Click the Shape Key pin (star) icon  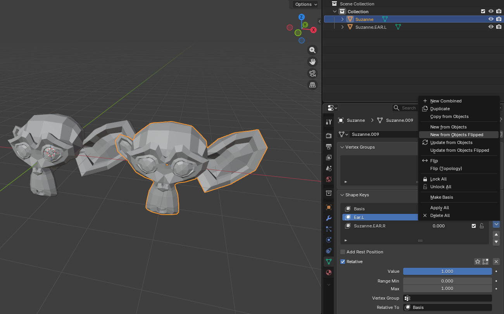point(478,262)
